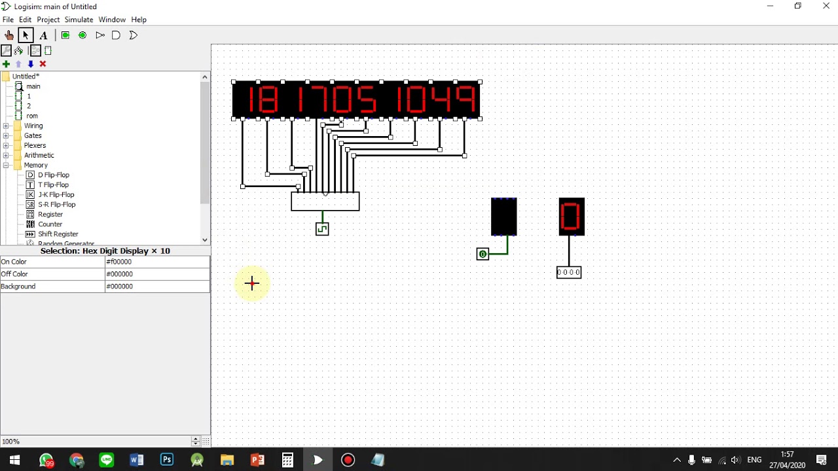Select the Untitled* project folder
This screenshot has height=471, width=838.
(x=21, y=77)
